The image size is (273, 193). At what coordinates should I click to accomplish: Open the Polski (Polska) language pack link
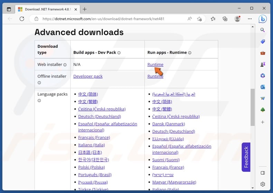(92, 167)
